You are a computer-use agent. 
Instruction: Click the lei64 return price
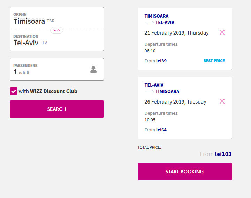[x=161, y=130]
